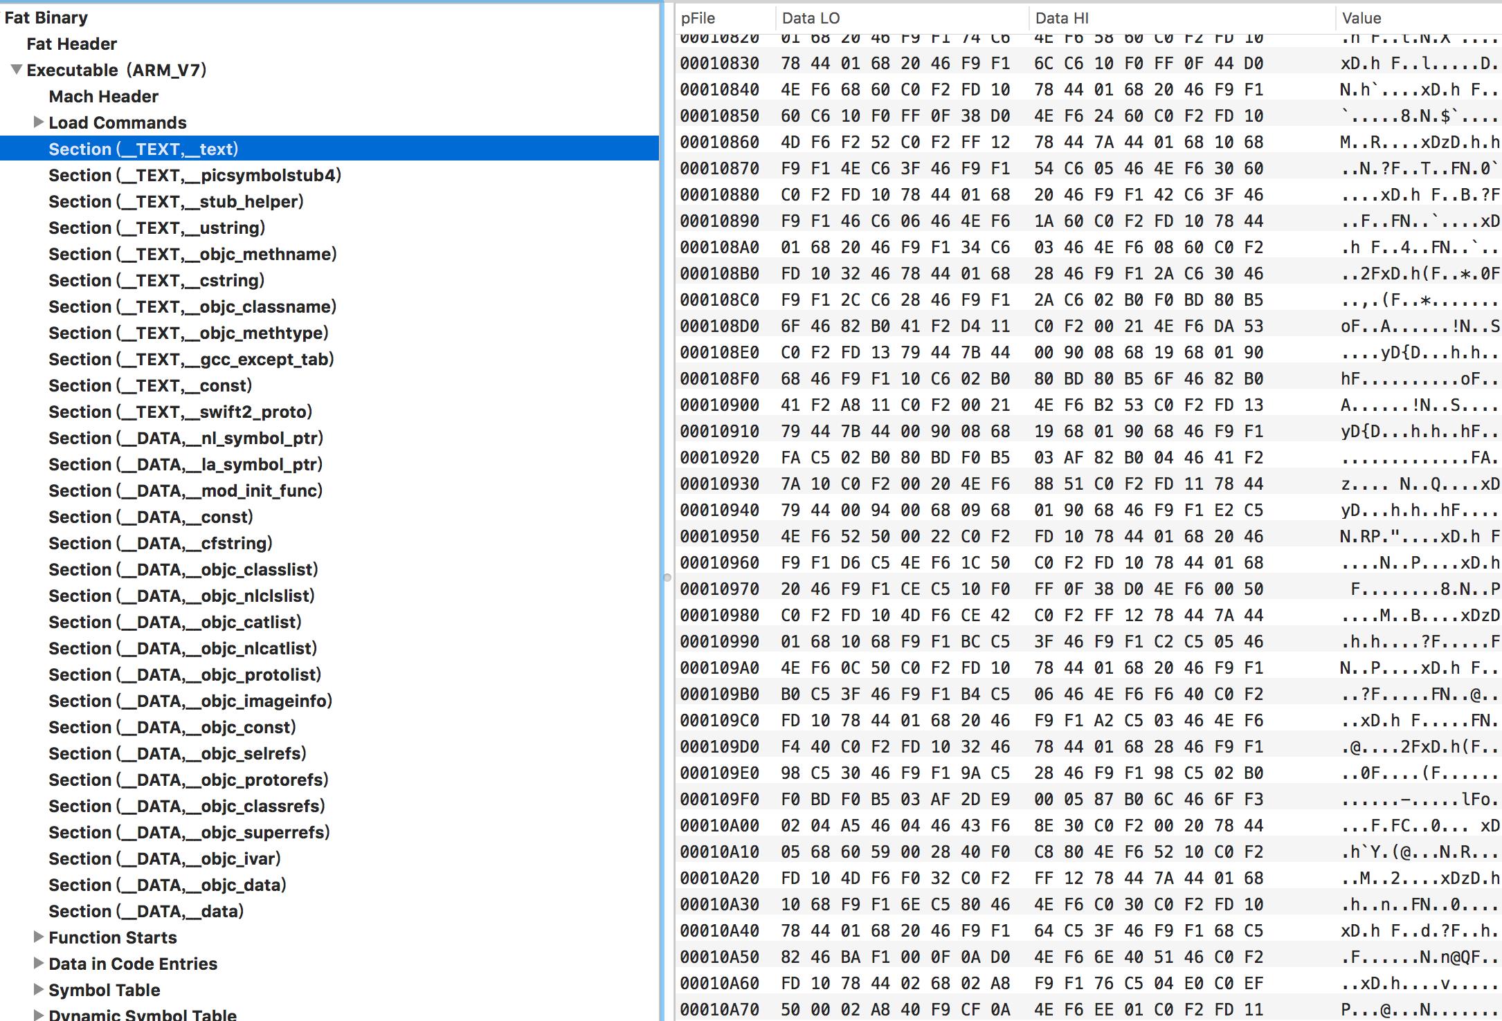
Task: Select Section __DATA __data entry
Action: (176, 912)
